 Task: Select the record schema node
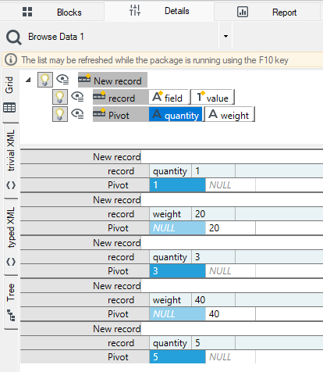tap(121, 97)
